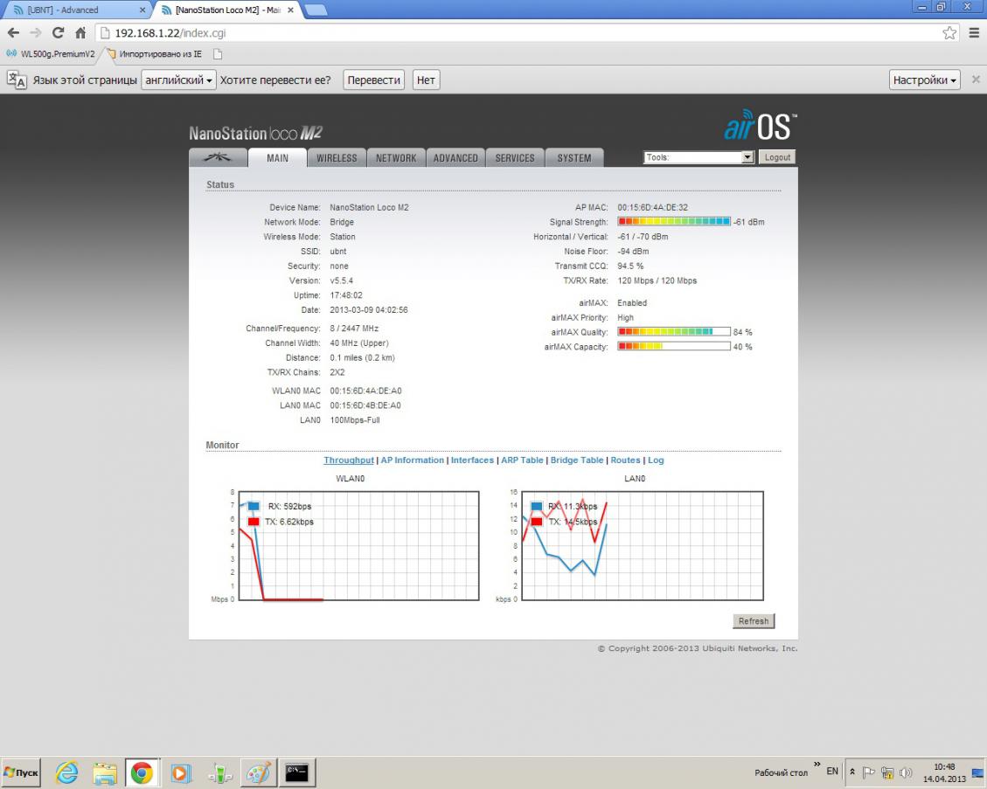Click the Logout button
The width and height of the screenshot is (987, 789).
(777, 157)
